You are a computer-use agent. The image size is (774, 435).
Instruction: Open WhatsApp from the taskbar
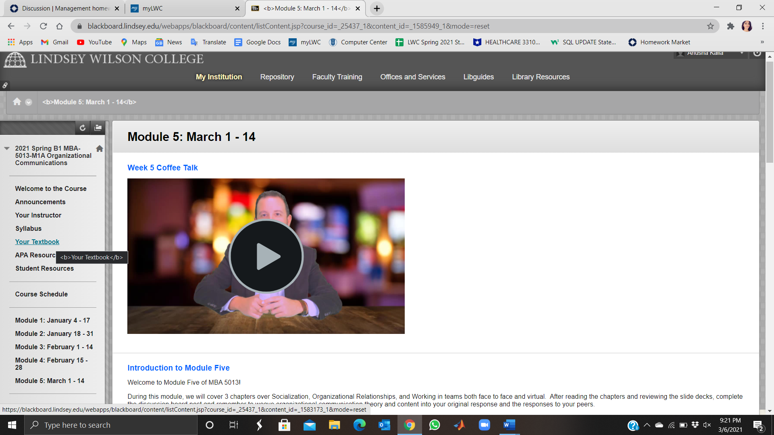click(435, 425)
